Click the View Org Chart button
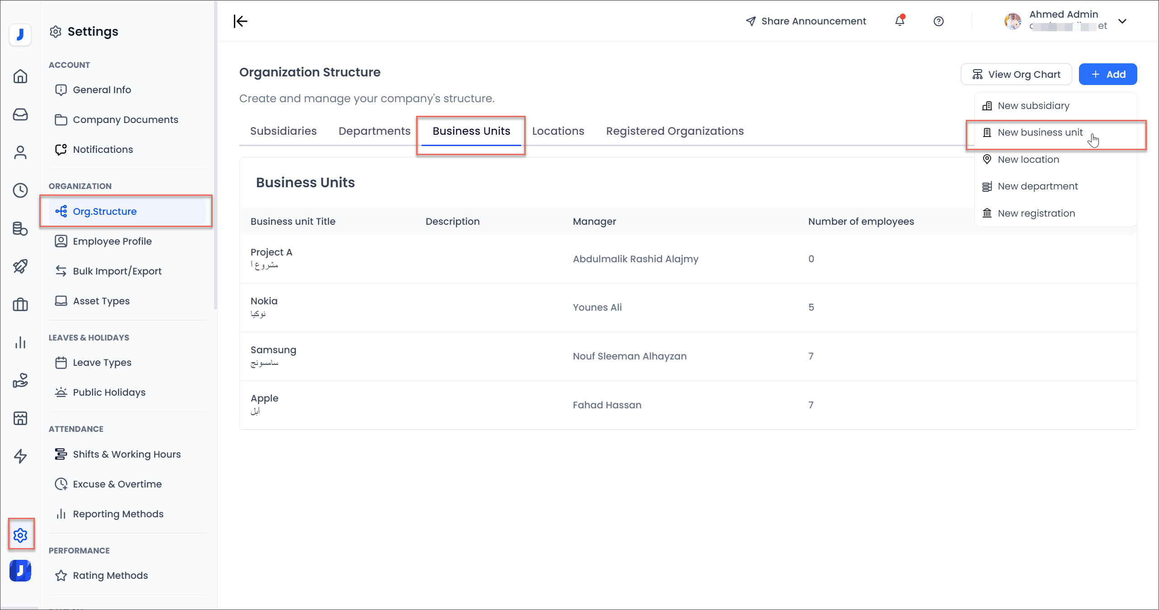Image resolution: width=1159 pixels, height=610 pixels. [x=1016, y=74]
